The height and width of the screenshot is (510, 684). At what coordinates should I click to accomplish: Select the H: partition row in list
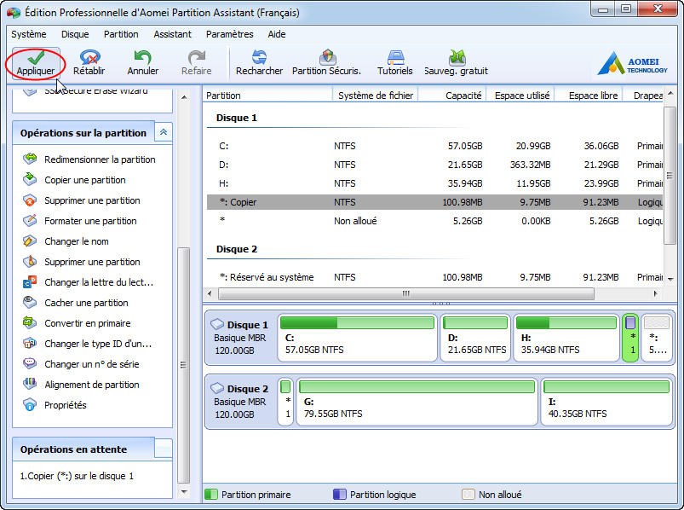435,183
